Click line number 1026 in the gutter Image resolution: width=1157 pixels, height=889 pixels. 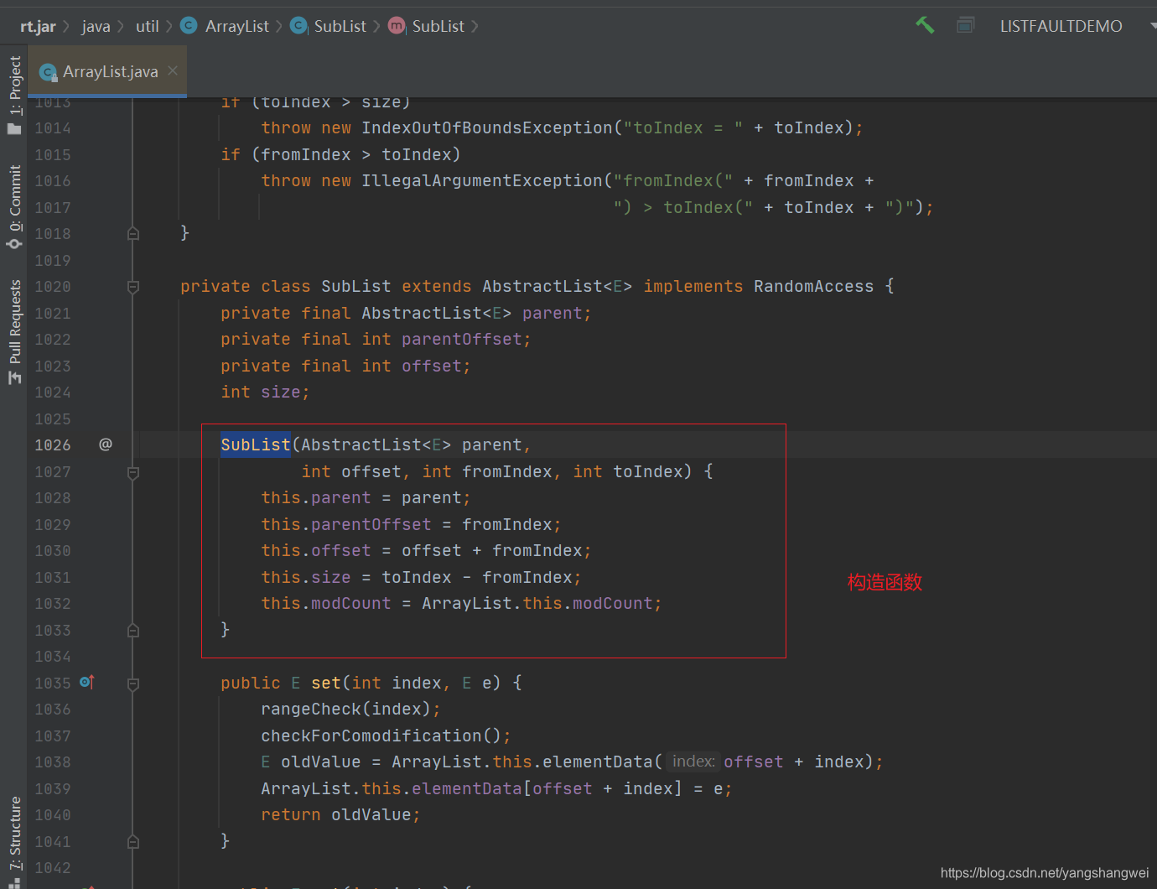(53, 445)
